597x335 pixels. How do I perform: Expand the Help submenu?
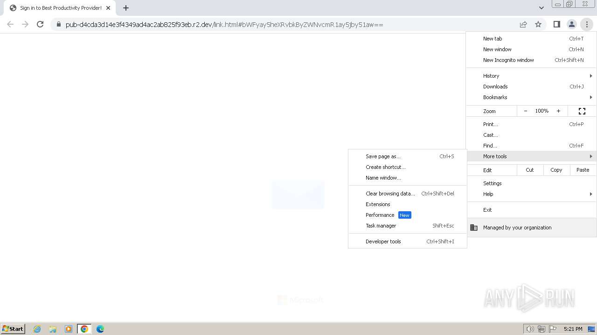click(531, 194)
